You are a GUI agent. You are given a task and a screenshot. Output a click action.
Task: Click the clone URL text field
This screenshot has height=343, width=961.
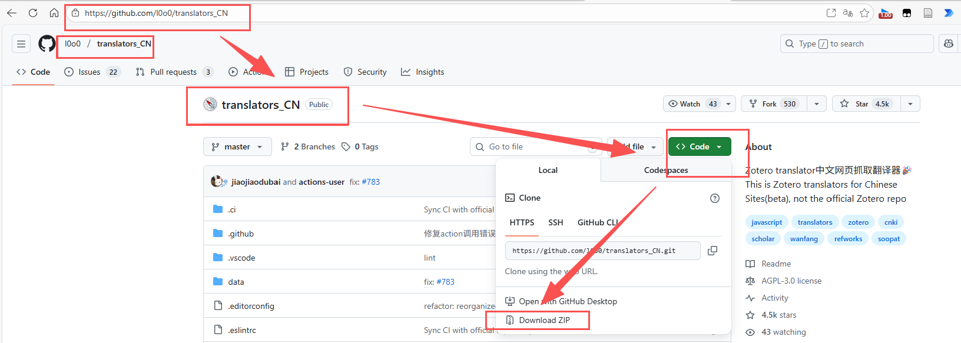click(602, 251)
